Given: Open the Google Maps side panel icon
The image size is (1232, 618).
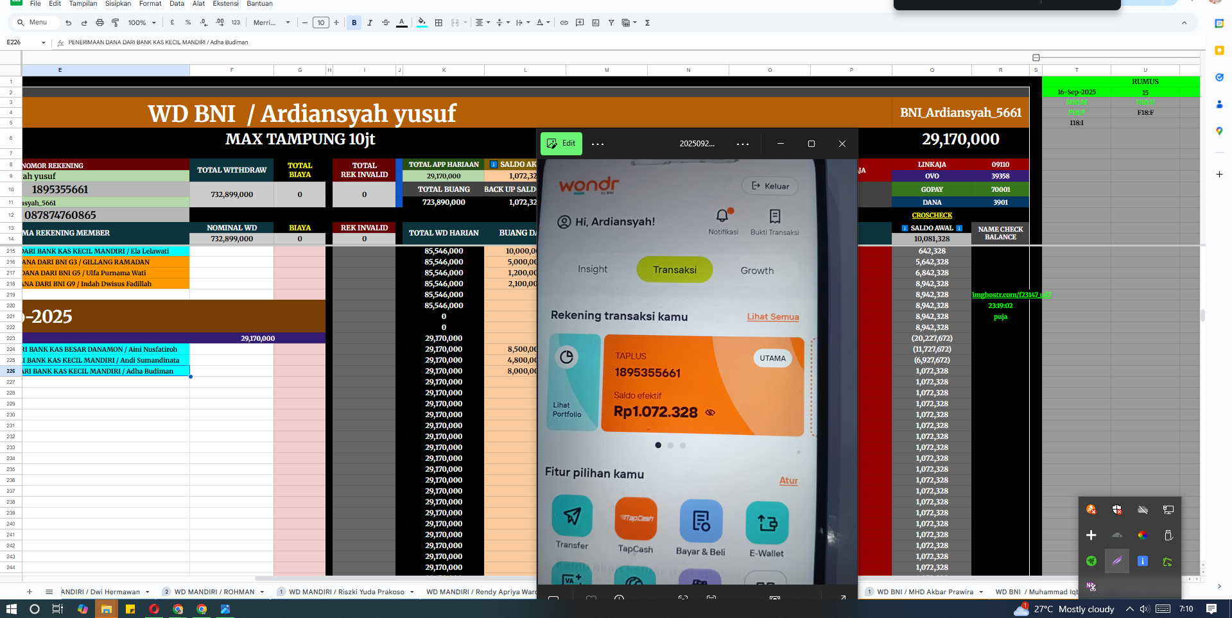Looking at the screenshot, I should point(1219,131).
